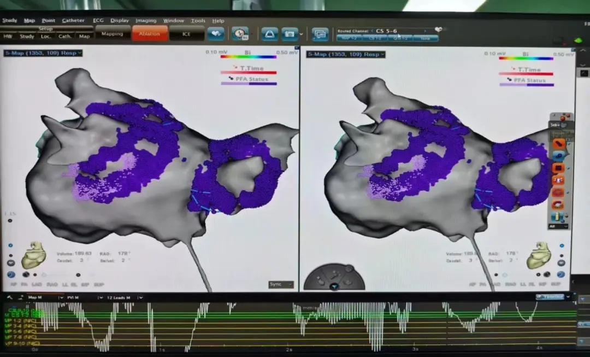Click the left map voltage color bar
This screenshot has width=590, height=357.
click(249, 56)
